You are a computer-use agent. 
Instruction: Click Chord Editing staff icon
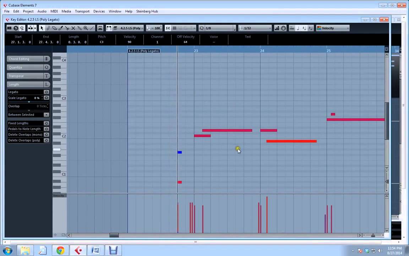pyautogui.click(x=47, y=59)
